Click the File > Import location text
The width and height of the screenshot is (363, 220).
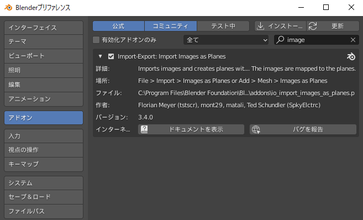[x=233, y=81]
